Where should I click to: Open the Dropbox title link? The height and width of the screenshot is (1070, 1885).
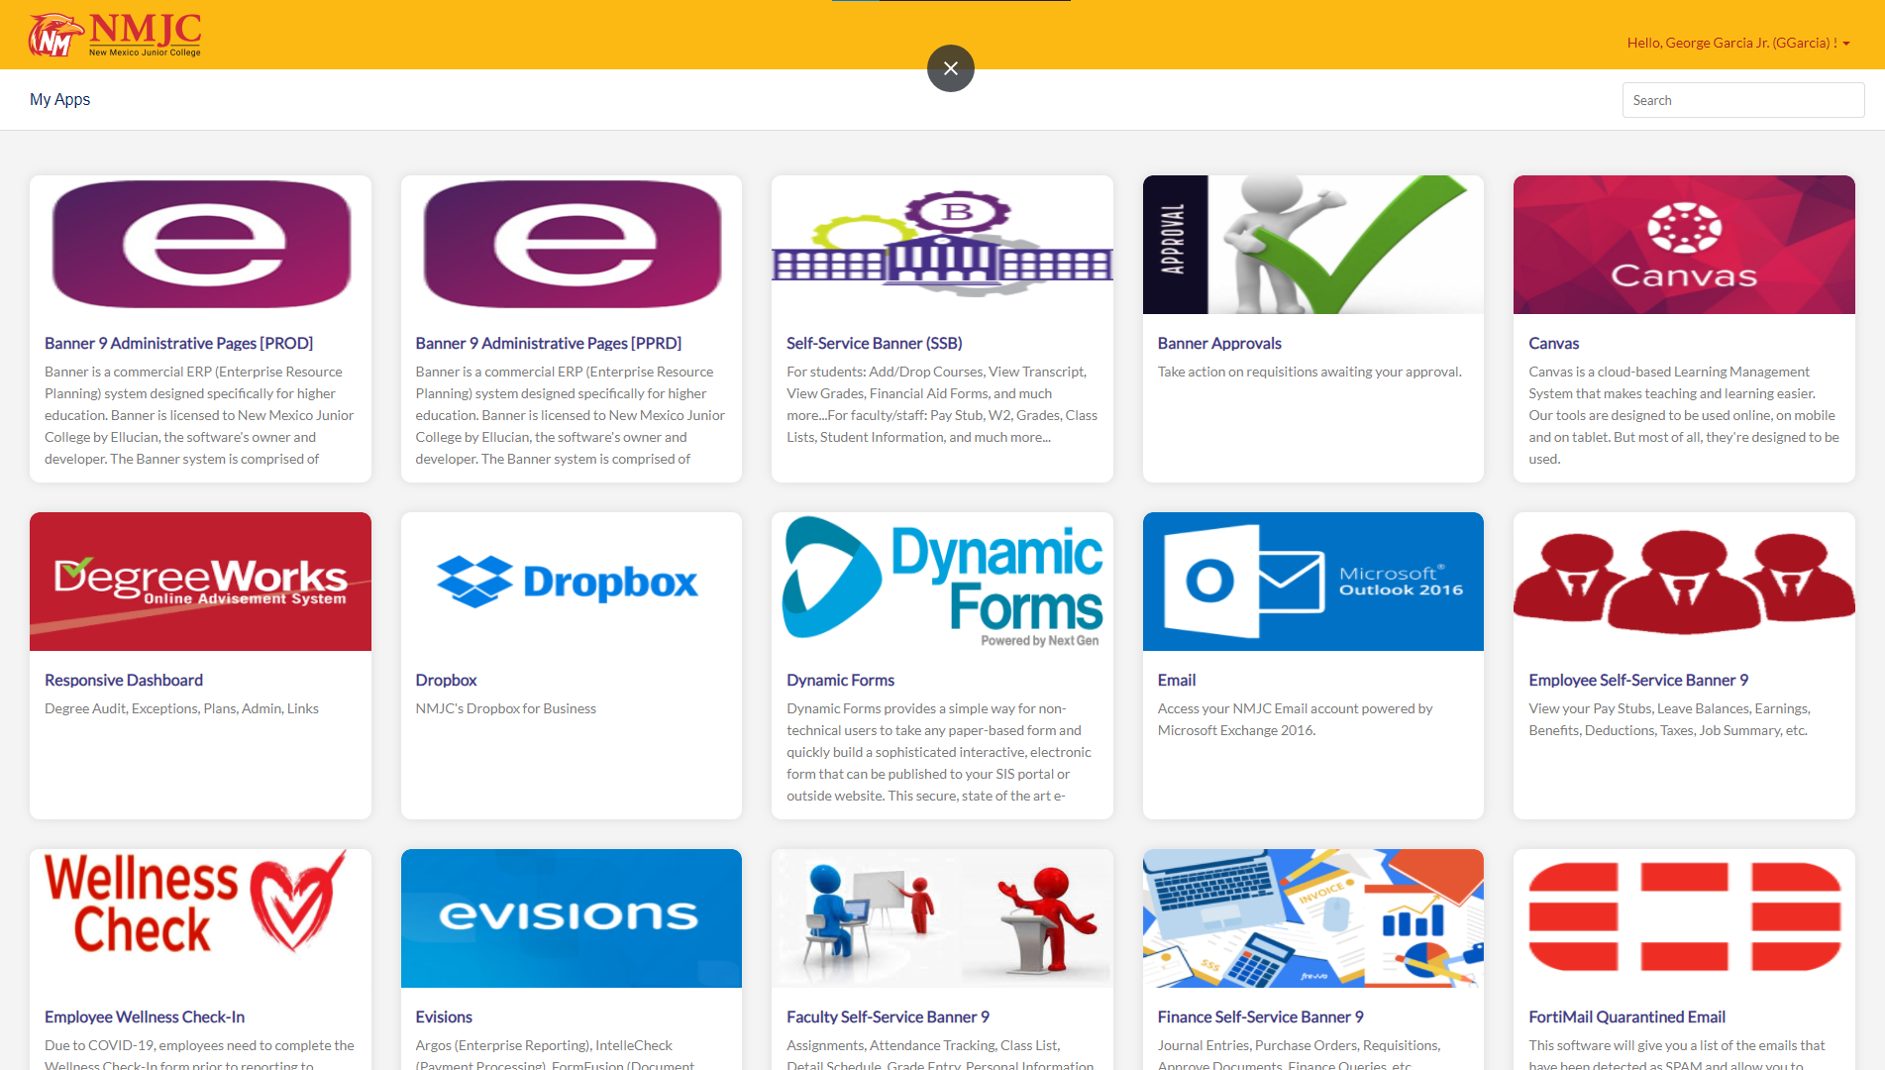[x=446, y=680]
